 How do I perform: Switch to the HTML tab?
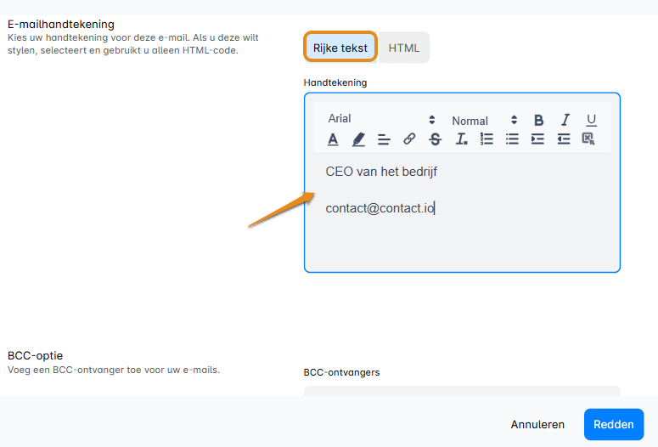tap(404, 48)
